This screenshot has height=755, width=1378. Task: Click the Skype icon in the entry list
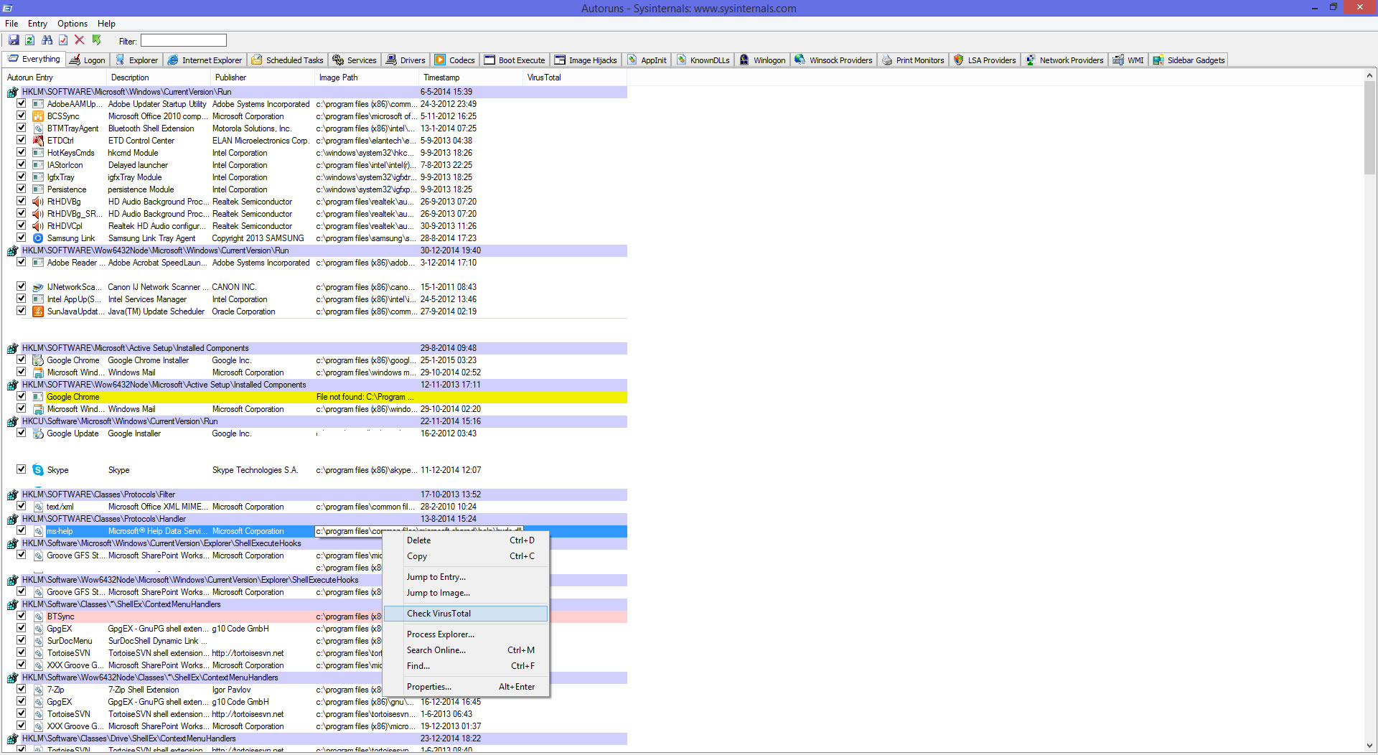click(x=38, y=470)
